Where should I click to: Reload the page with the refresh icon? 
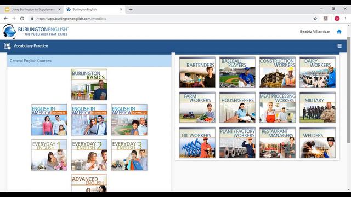click(x=22, y=19)
